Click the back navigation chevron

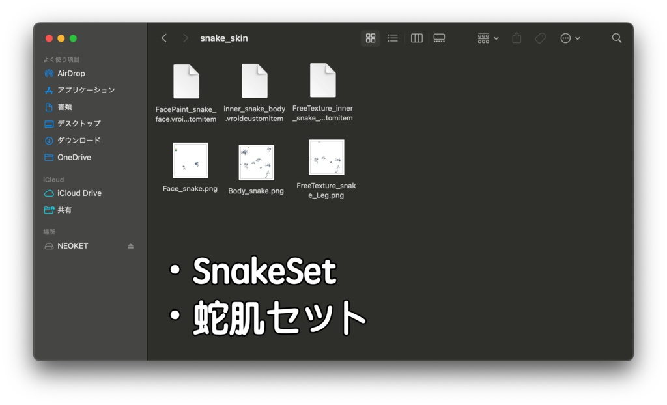[163, 38]
